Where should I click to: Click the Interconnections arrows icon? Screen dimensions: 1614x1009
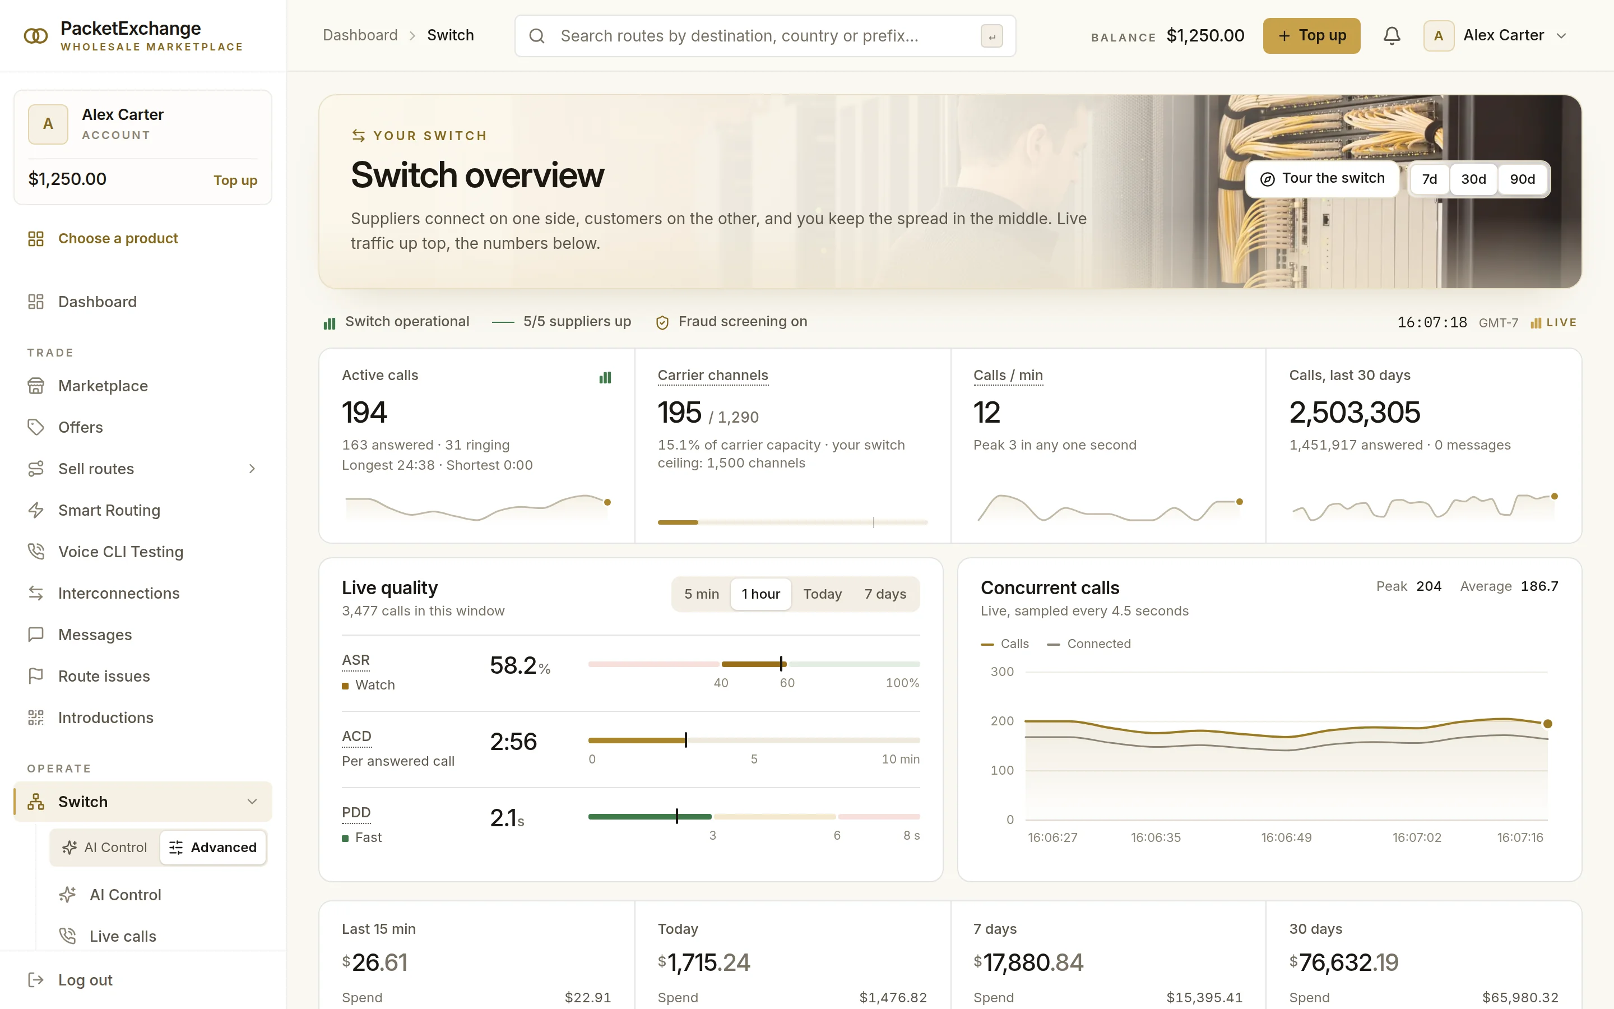tap(36, 593)
